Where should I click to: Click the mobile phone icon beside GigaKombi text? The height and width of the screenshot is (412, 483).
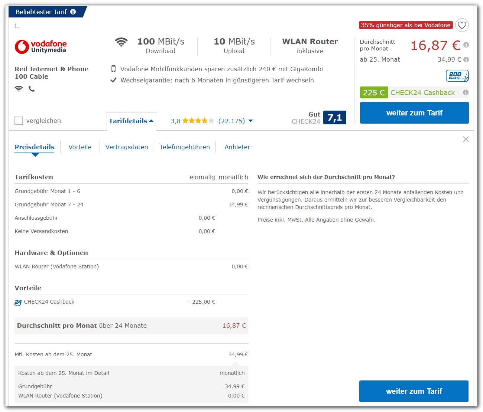[113, 69]
